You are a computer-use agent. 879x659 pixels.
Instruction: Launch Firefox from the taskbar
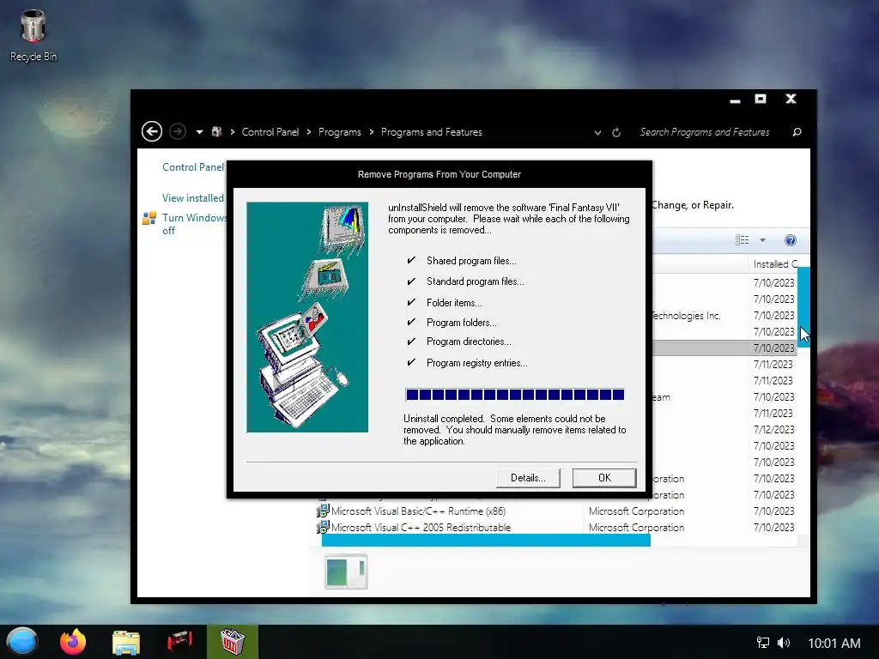coord(73,642)
